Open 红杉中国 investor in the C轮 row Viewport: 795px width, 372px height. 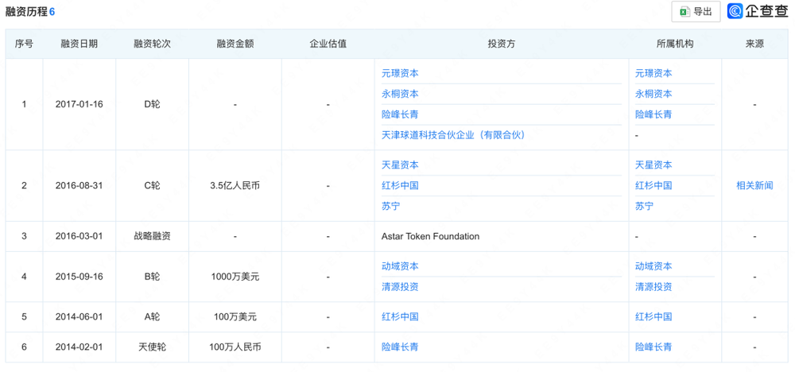tap(400, 185)
